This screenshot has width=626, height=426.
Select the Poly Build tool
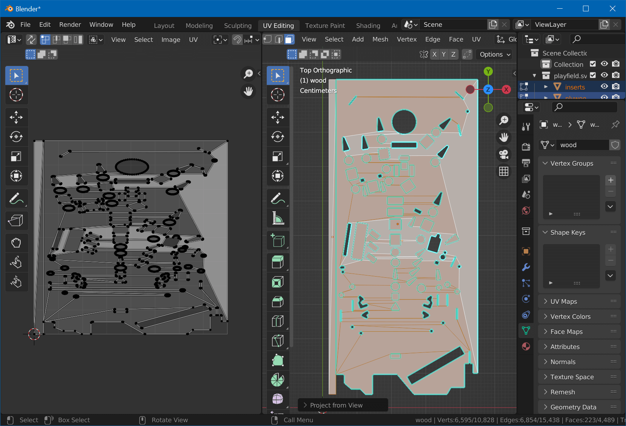pyautogui.click(x=278, y=360)
